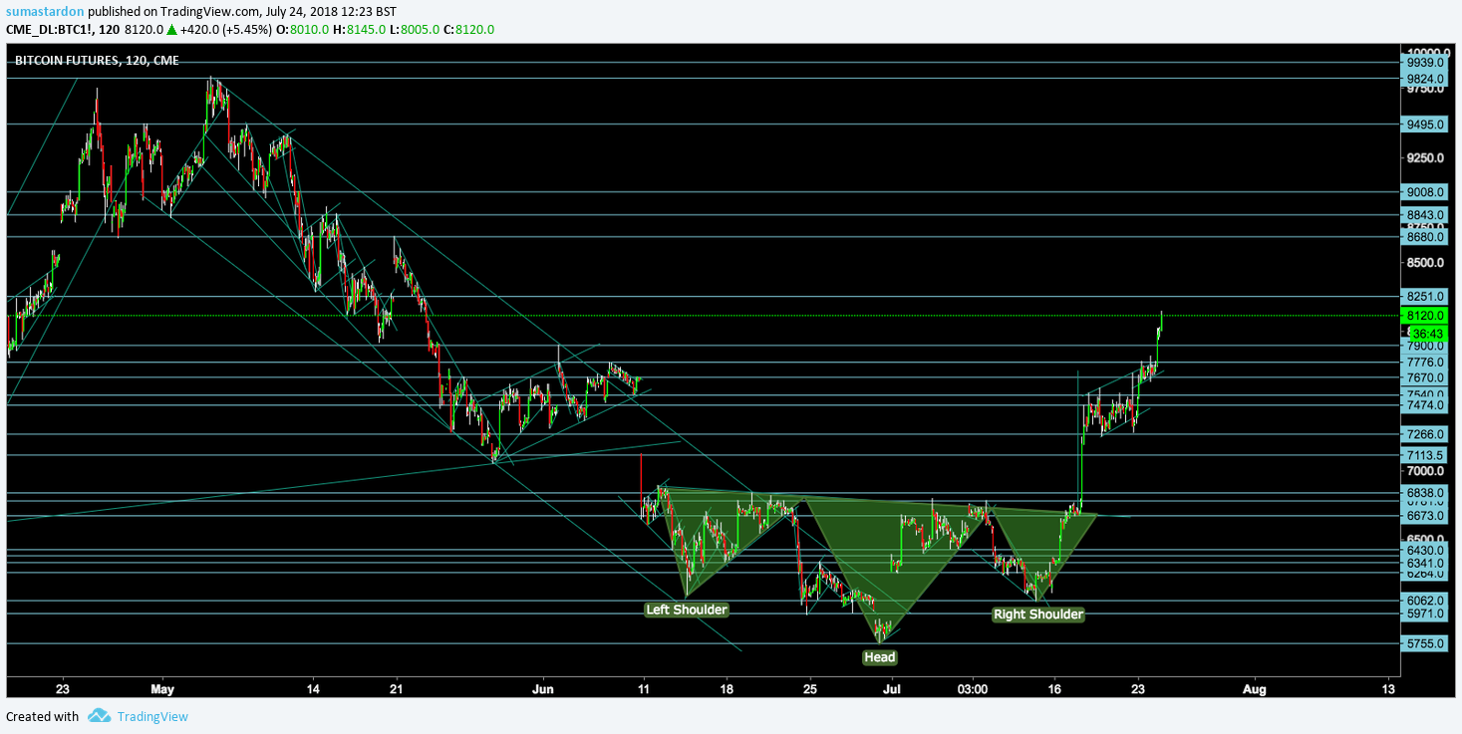The image size is (1462, 734).
Task: Click the 6838.0 price level label
Action: coord(1425,493)
